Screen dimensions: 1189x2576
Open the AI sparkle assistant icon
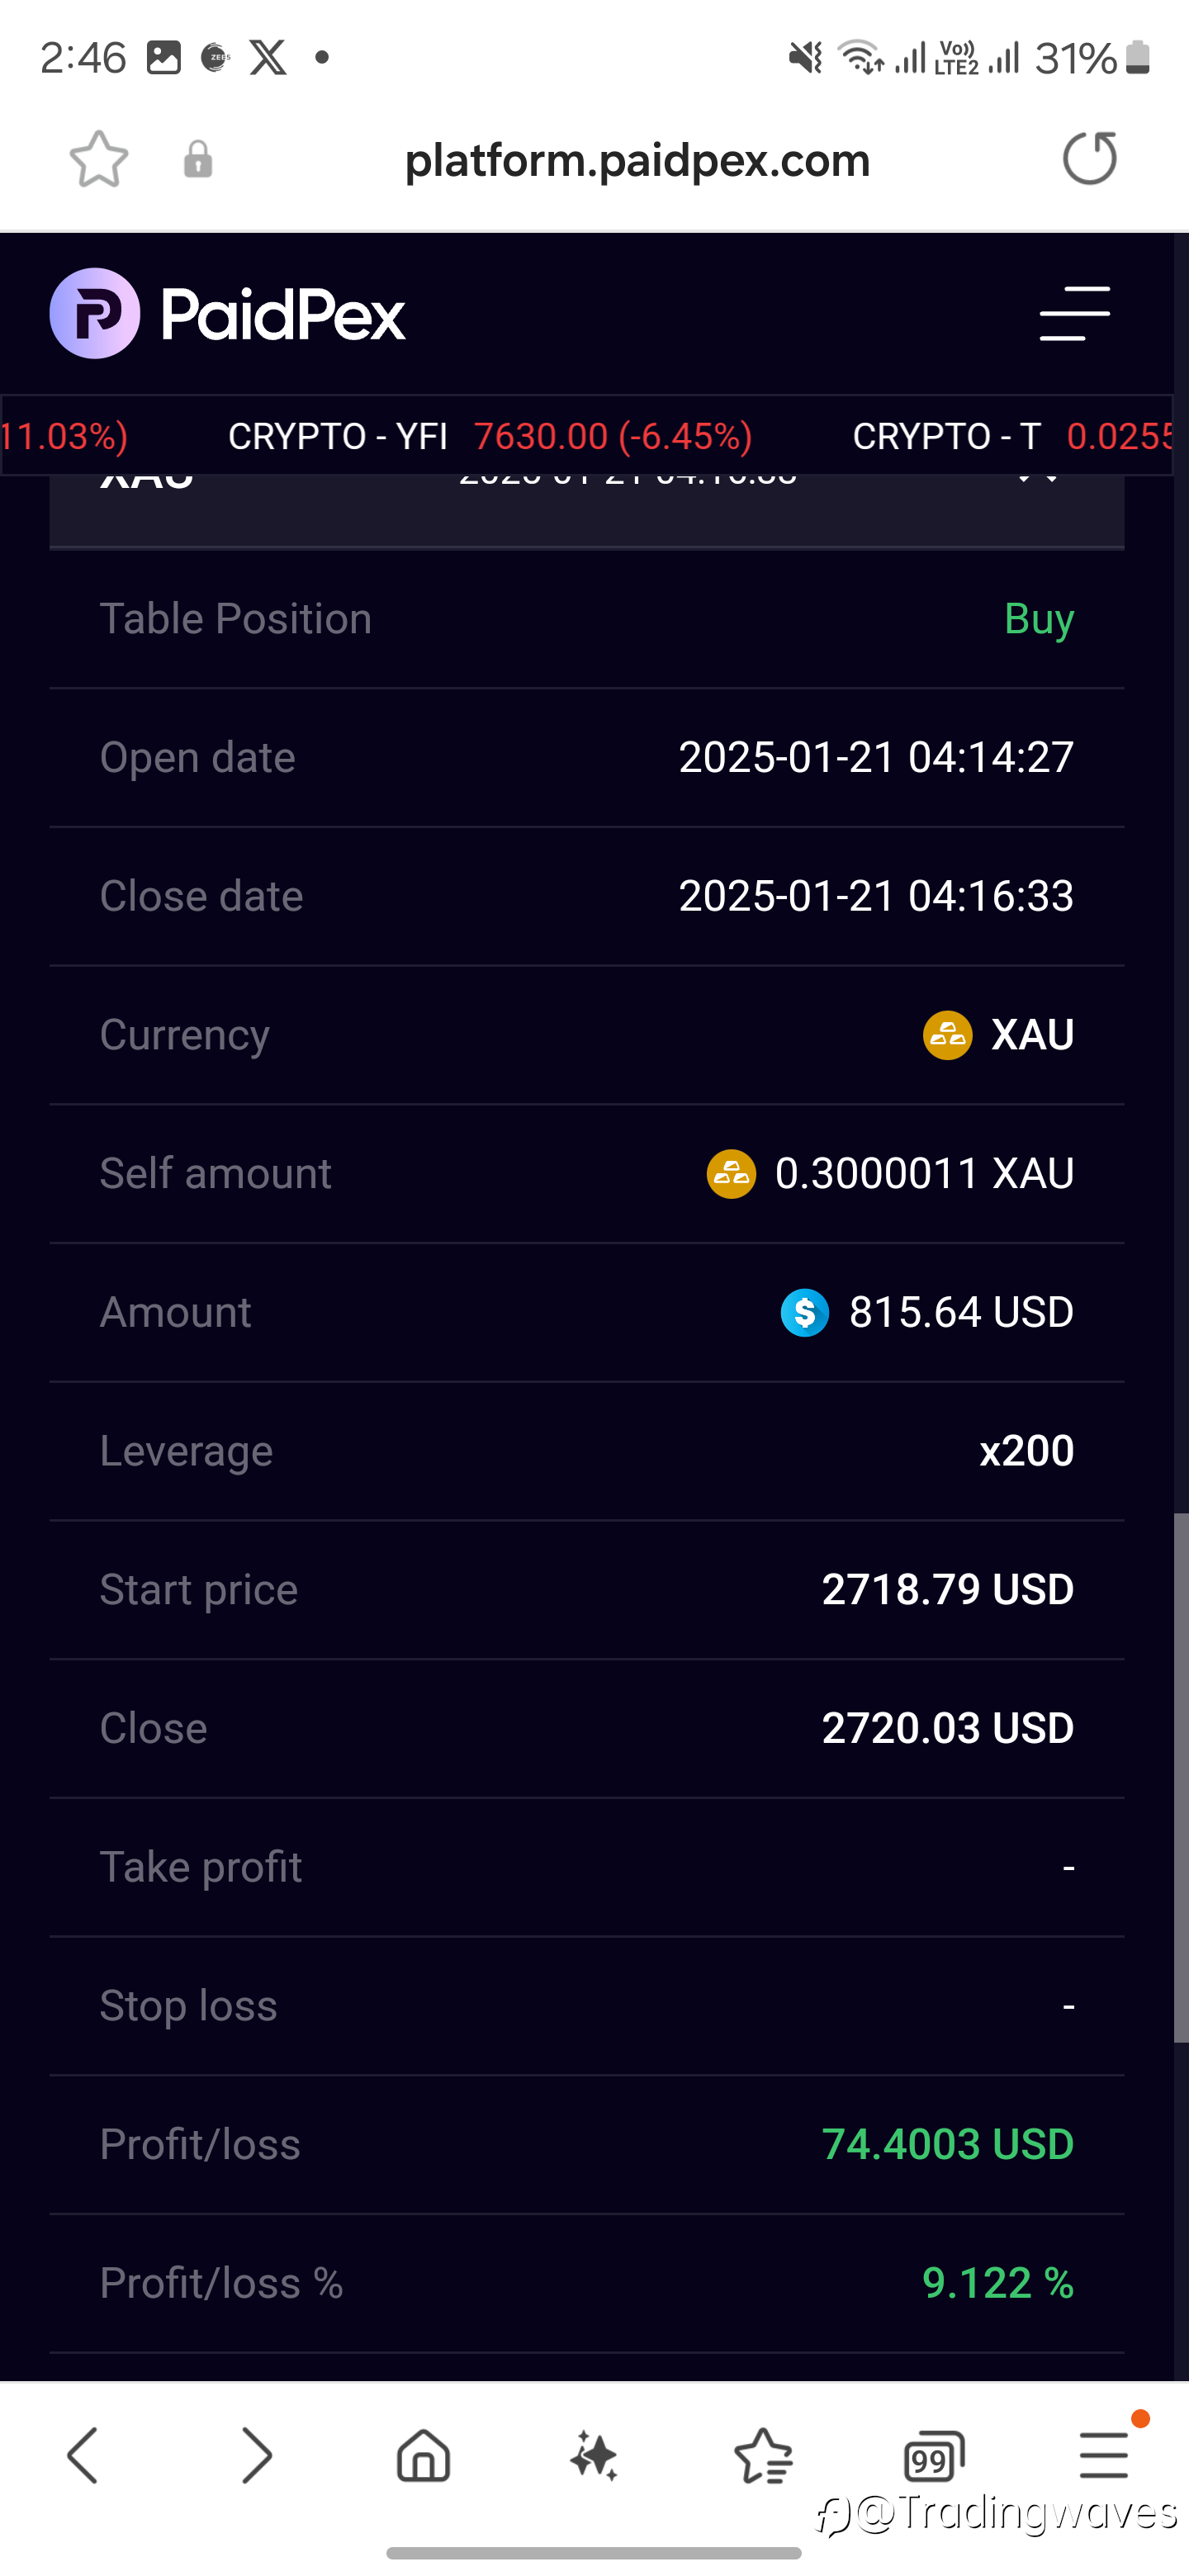(x=594, y=2455)
